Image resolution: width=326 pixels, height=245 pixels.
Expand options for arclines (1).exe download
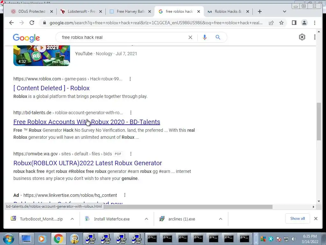tap(221, 219)
